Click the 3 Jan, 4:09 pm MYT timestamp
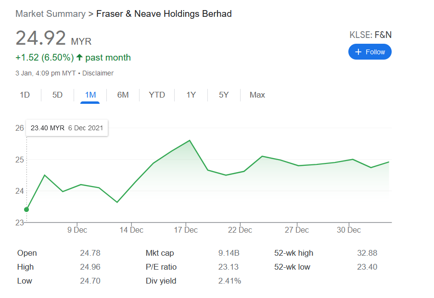Viewport: 434px width, 298px height. pyautogui.click(x=46, y=73)
